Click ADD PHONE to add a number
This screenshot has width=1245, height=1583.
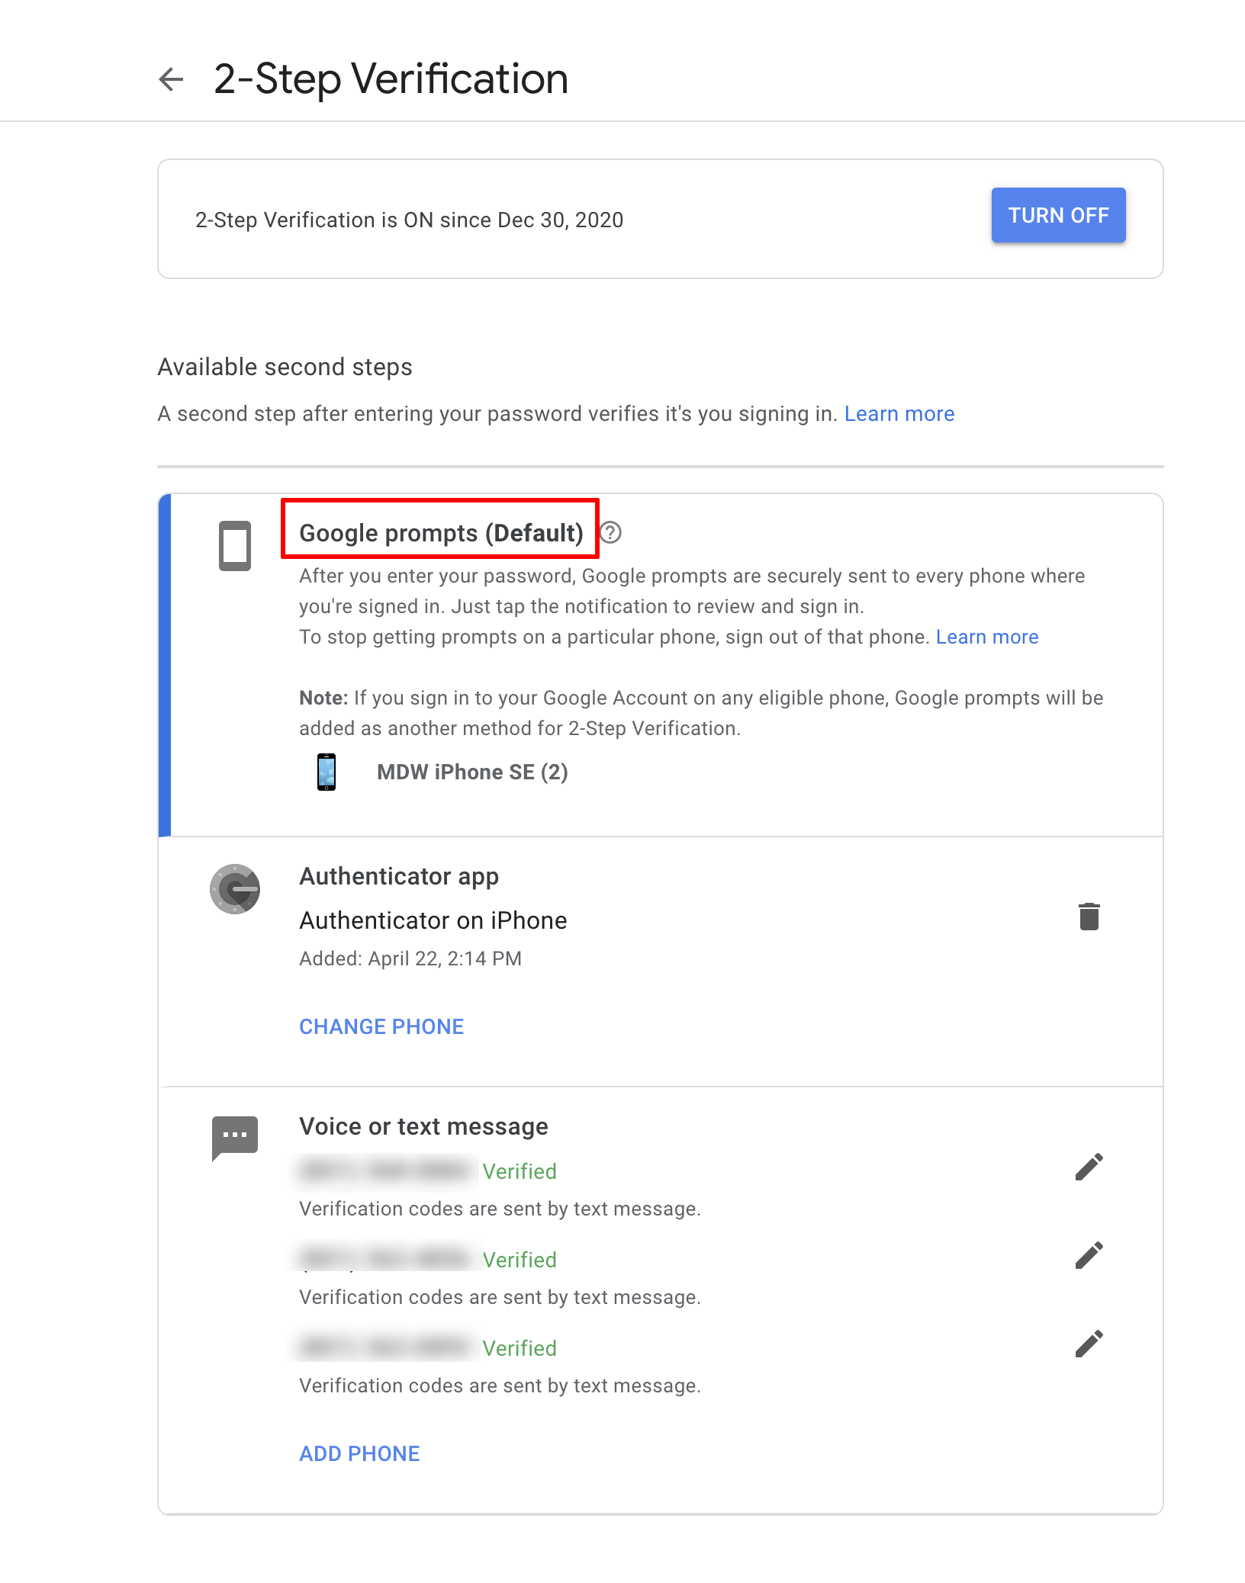359,1453
